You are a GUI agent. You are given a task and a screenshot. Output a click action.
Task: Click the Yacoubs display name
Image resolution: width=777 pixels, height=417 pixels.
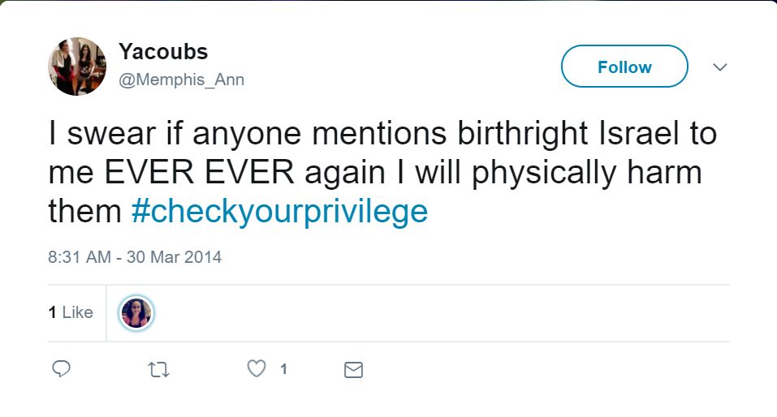[x=163, y=52]
